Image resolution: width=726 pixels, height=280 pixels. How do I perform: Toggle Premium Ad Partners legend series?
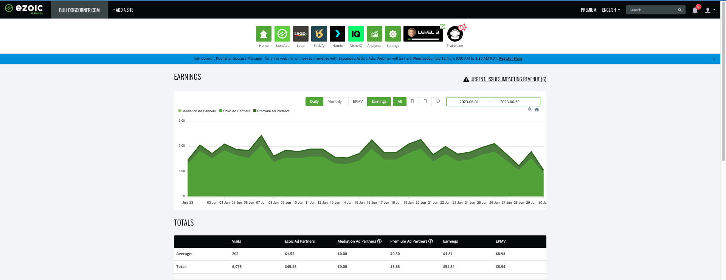(x=271, y=111)
